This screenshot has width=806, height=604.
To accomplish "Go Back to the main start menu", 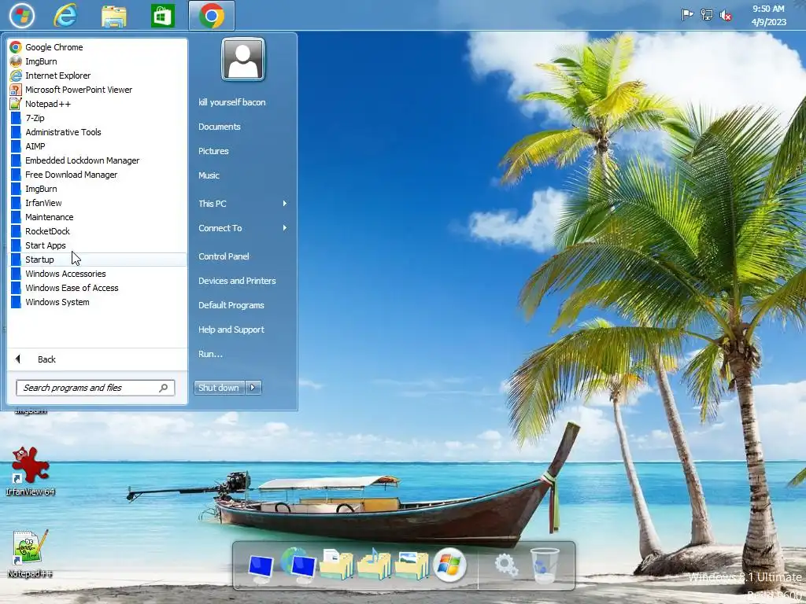I will [x=98, y=359].
